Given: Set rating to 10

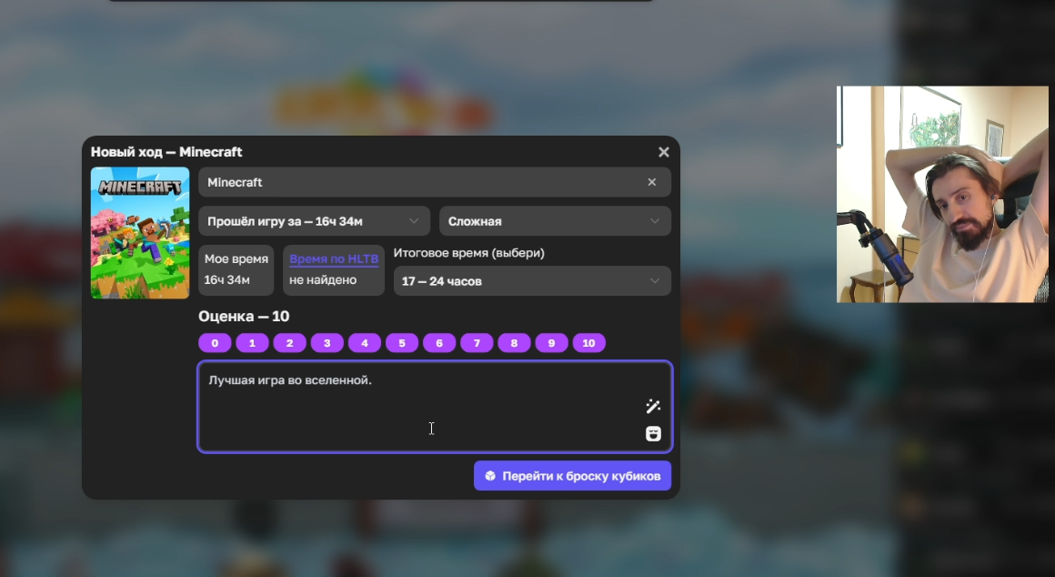Looking at the screenshot, I should coord(588,343).
